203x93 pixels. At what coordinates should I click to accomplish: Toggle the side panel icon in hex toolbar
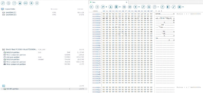click(x=168, y=7)
